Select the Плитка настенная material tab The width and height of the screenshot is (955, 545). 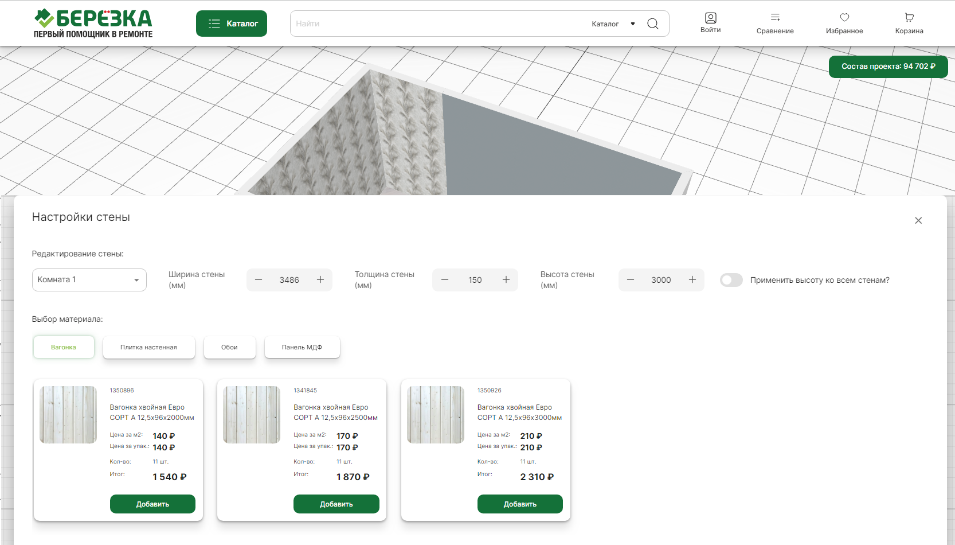(x=149, y=347)
